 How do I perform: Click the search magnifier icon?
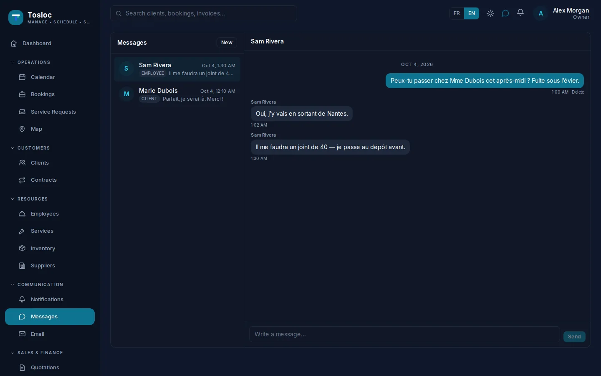pos(119,13)
